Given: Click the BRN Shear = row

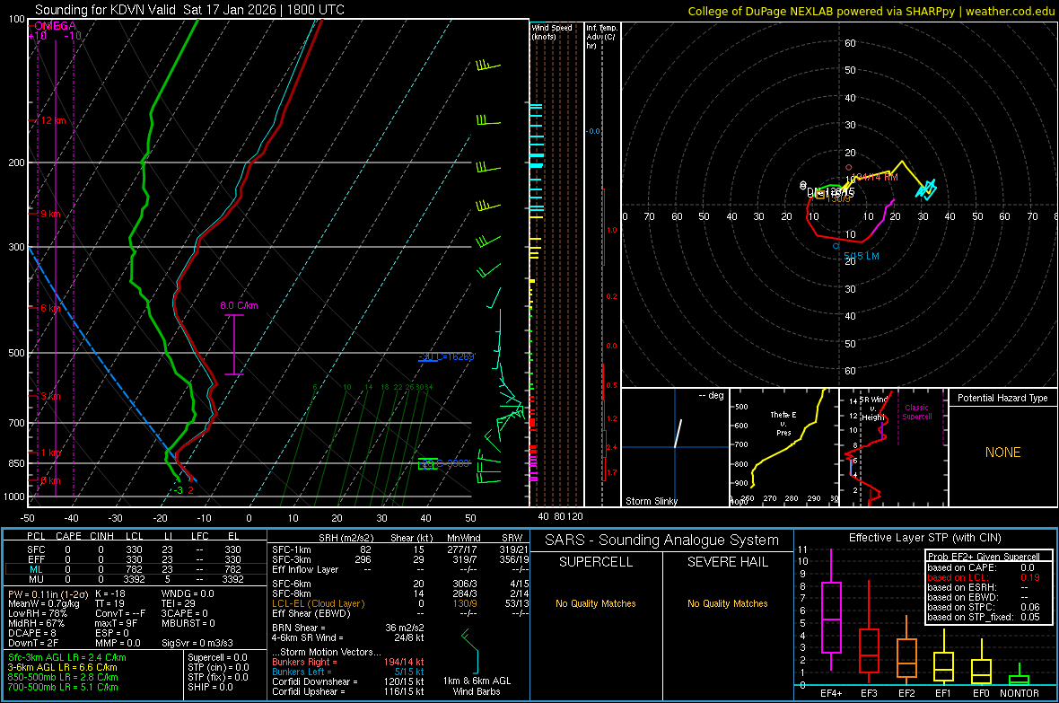Looking at the screenshot, I should point(345,628).
